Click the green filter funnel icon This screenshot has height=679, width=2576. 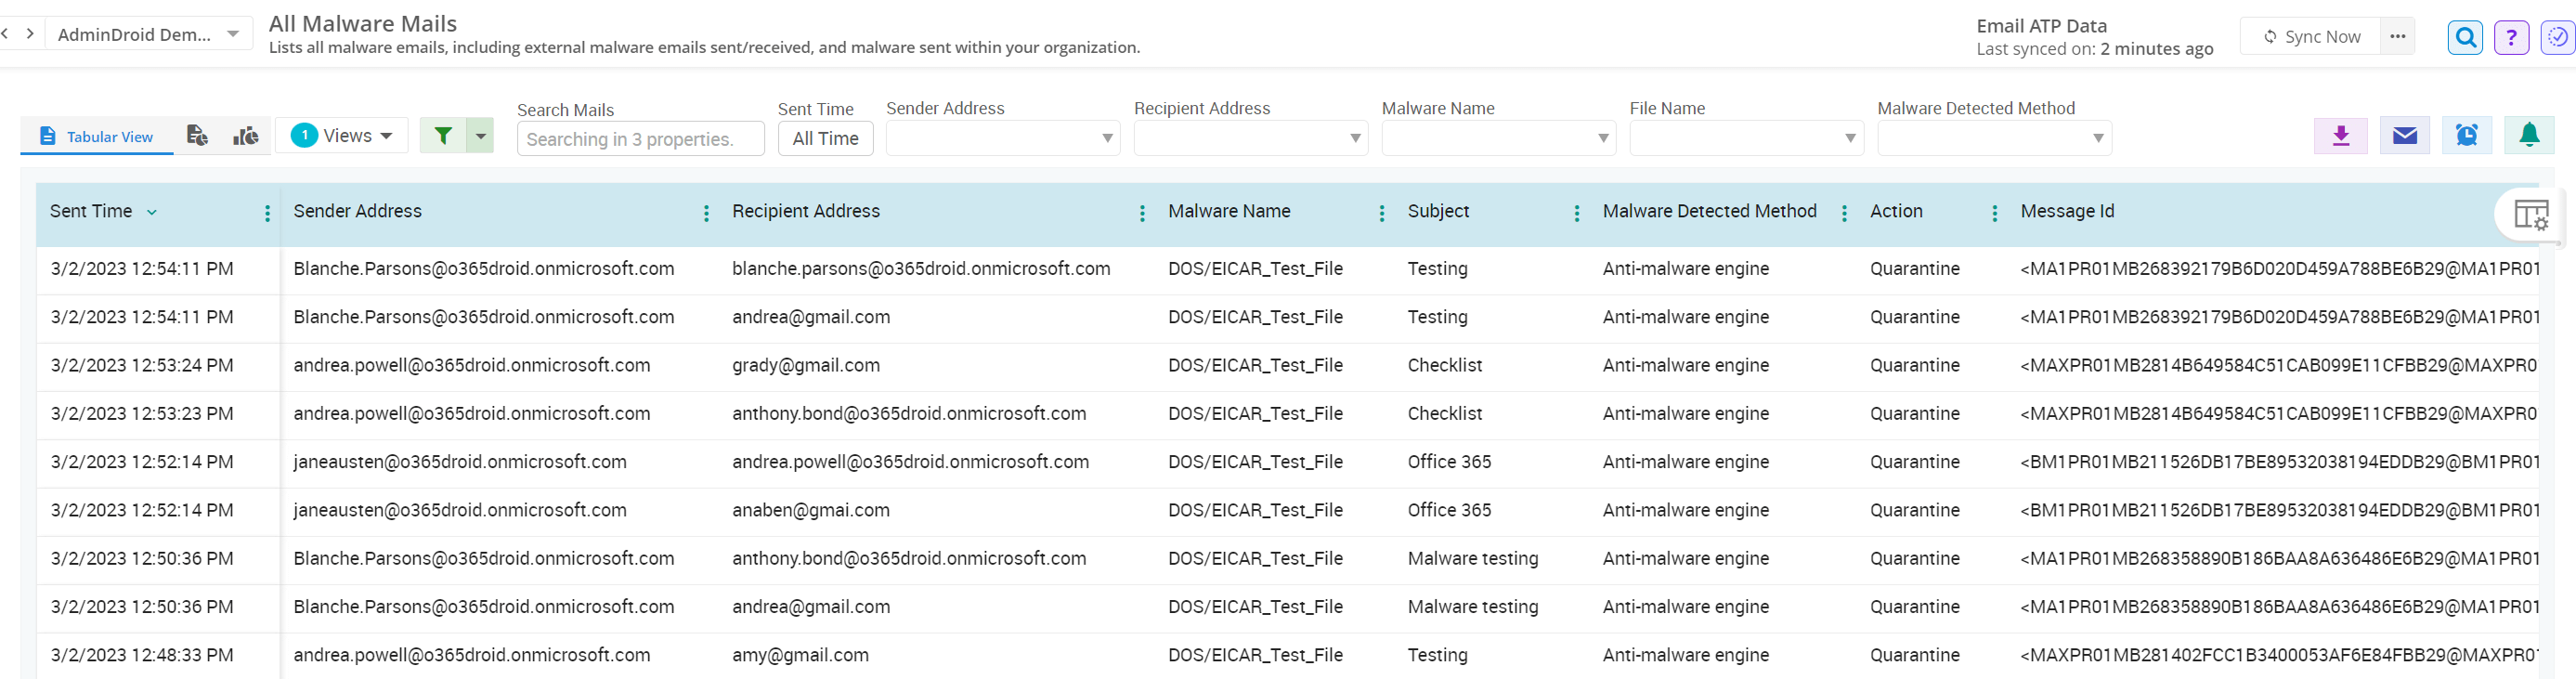coord(443,136)
